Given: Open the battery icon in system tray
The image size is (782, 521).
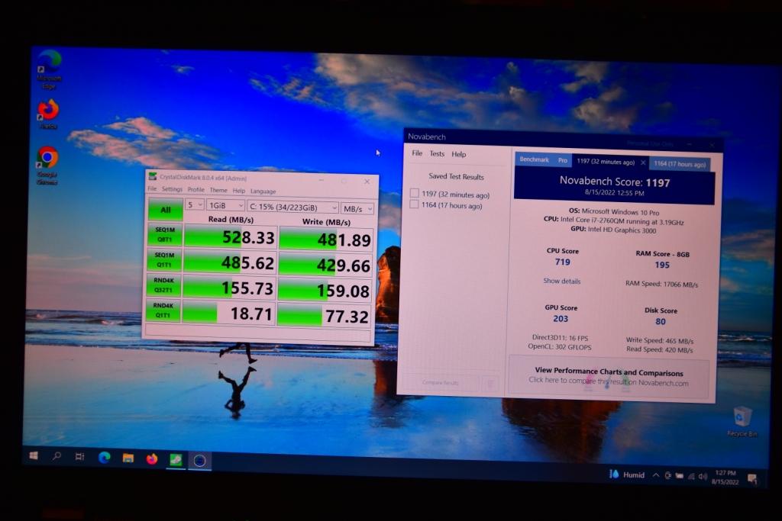Looking at the screenshot, I should 679,476.
